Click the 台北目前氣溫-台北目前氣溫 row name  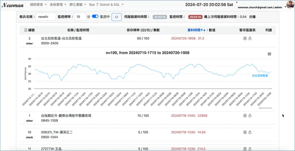(x=61, y=39)
